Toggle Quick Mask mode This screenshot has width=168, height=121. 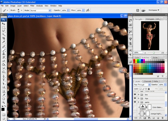click(4, 115)
